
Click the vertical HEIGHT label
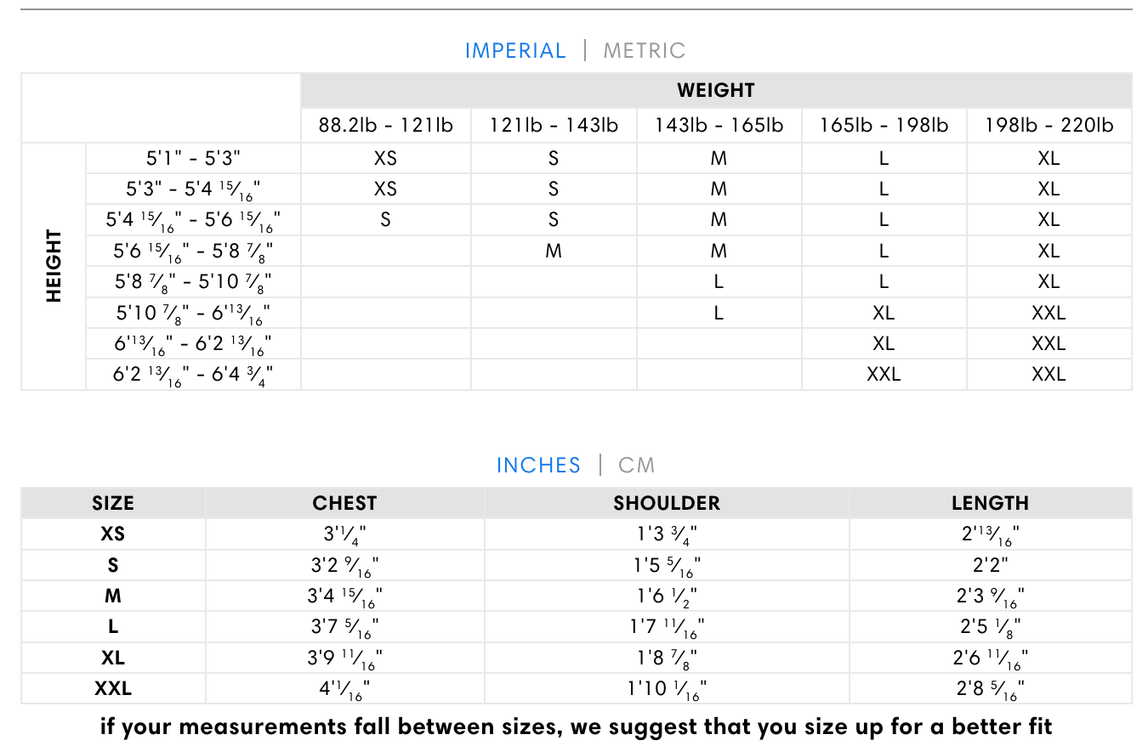point(54,266)
